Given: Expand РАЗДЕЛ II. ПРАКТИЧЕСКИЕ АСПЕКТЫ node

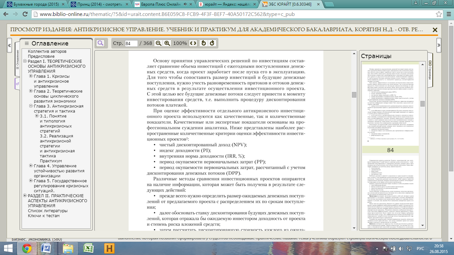Looking at the screenshot, I should click(x=25, y=196).
